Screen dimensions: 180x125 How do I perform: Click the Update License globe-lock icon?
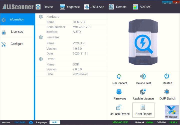[x=143, y=92]
